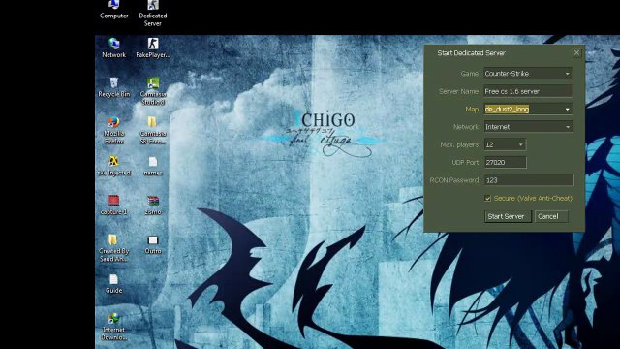
Task: Click the highlighted de_dust2_long map text
Action: coord(507,110)
